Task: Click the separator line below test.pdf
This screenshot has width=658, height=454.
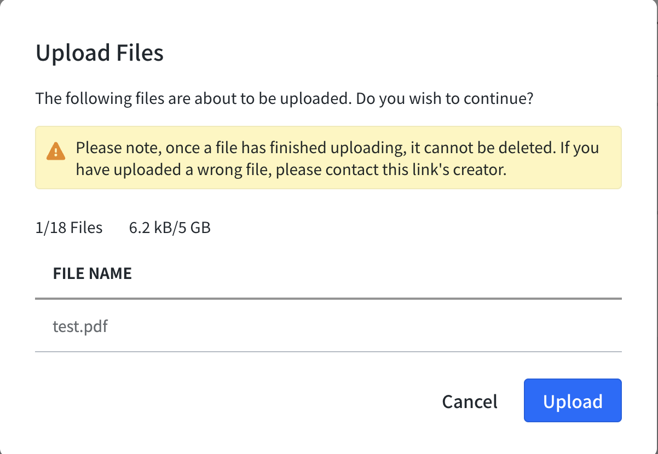Action: click(x=328, y=352)
